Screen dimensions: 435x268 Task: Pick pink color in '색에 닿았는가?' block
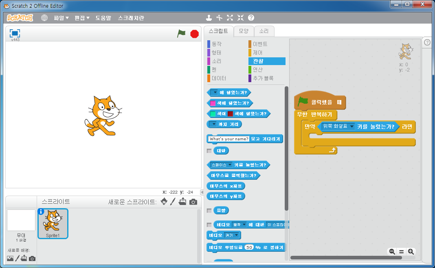(x=213, y=103)
